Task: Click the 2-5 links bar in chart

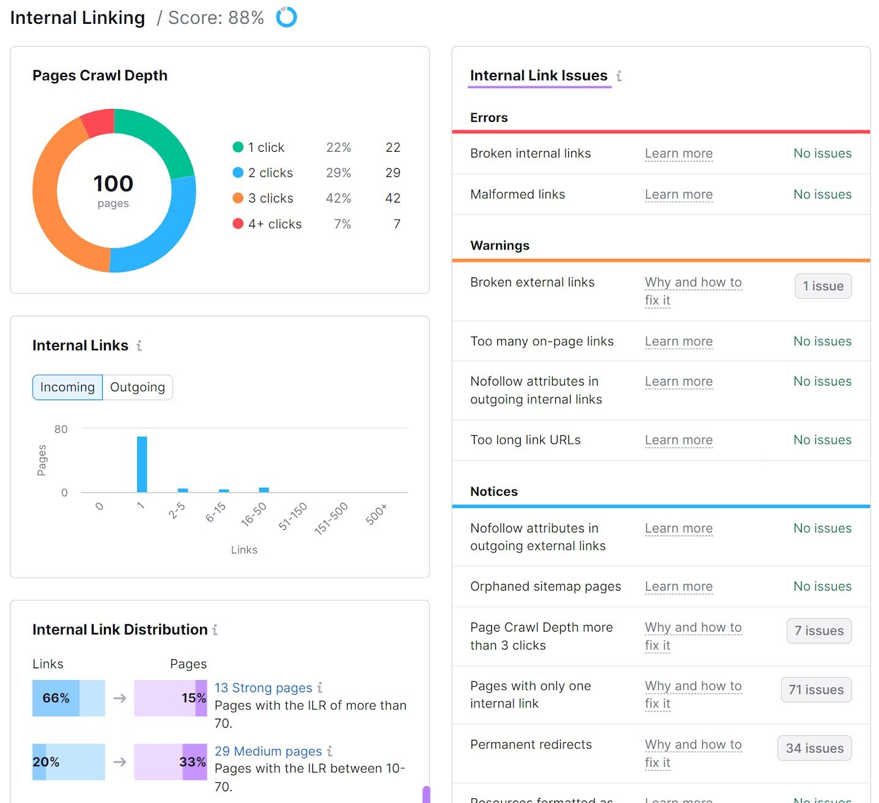Action: coord(183,490)
